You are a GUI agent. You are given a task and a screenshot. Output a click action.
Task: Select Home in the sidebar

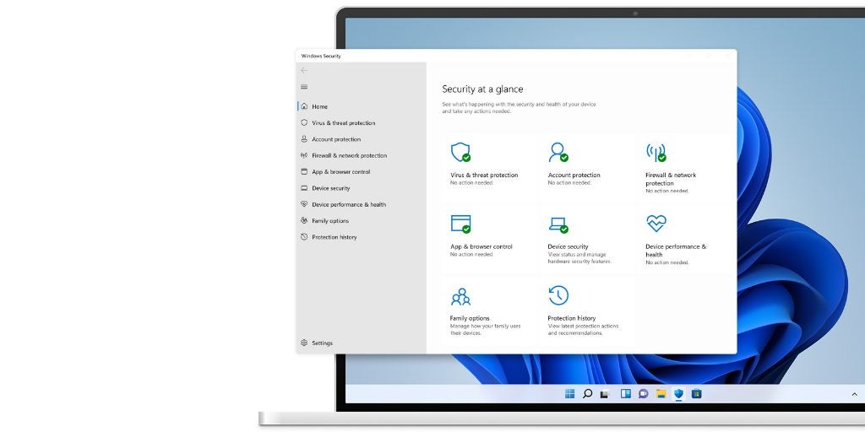tap(320, 106)
